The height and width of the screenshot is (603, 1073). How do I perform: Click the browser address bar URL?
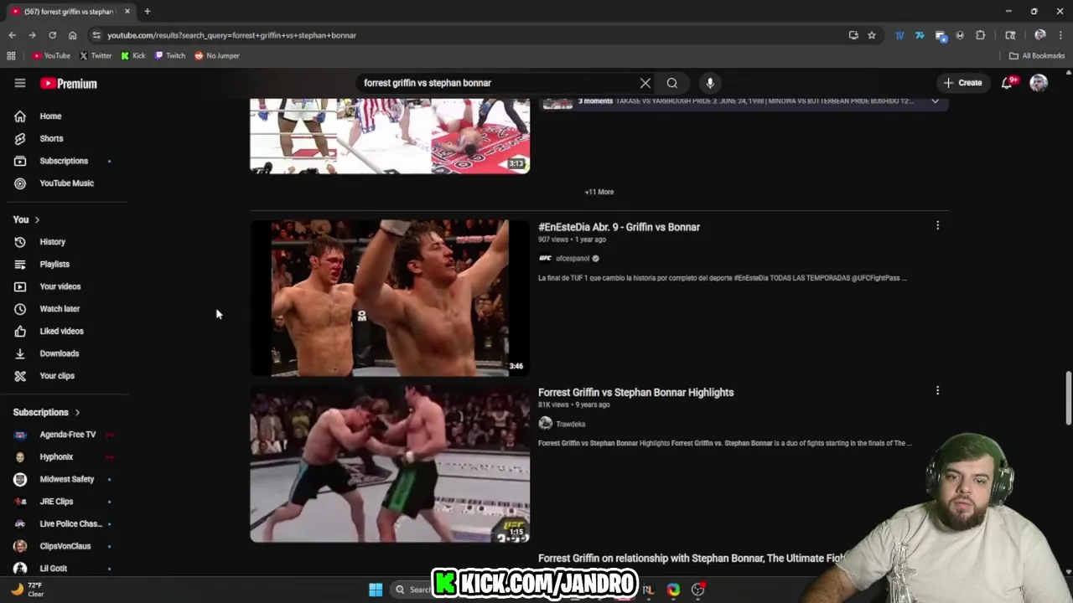pyautogui.click(x=231, y=35)
